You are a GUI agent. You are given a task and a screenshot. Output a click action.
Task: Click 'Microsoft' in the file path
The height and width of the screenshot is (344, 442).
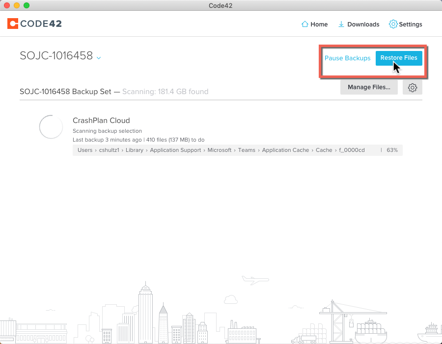point(220,150)
